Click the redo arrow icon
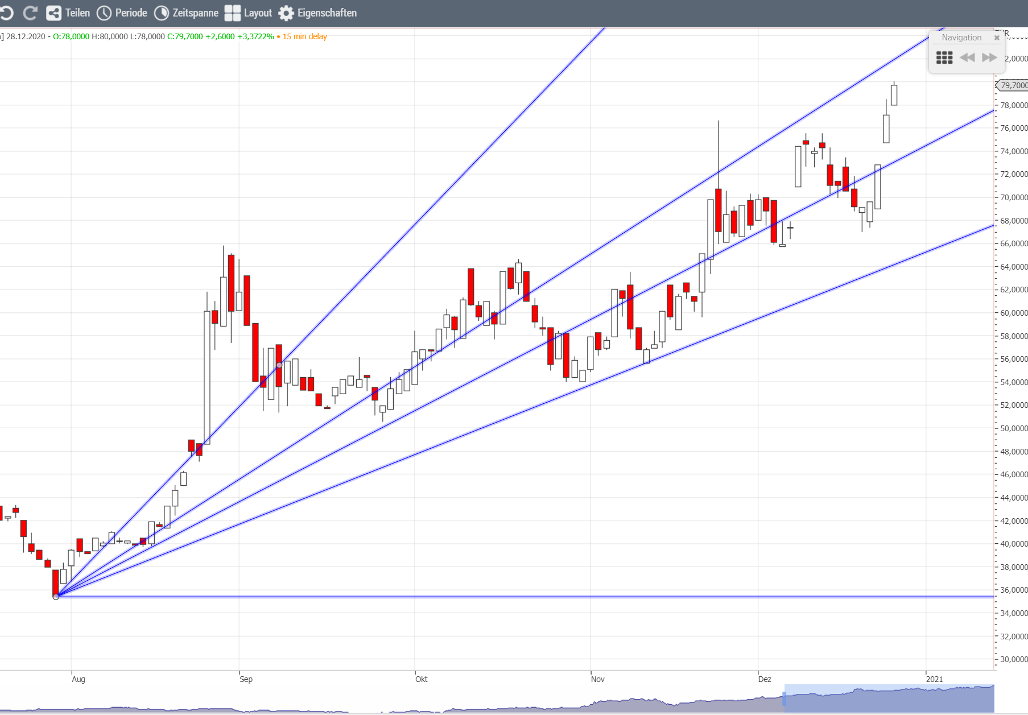Image resolution: width=1028 pixels, height=715 pixels. click(30, 13)
